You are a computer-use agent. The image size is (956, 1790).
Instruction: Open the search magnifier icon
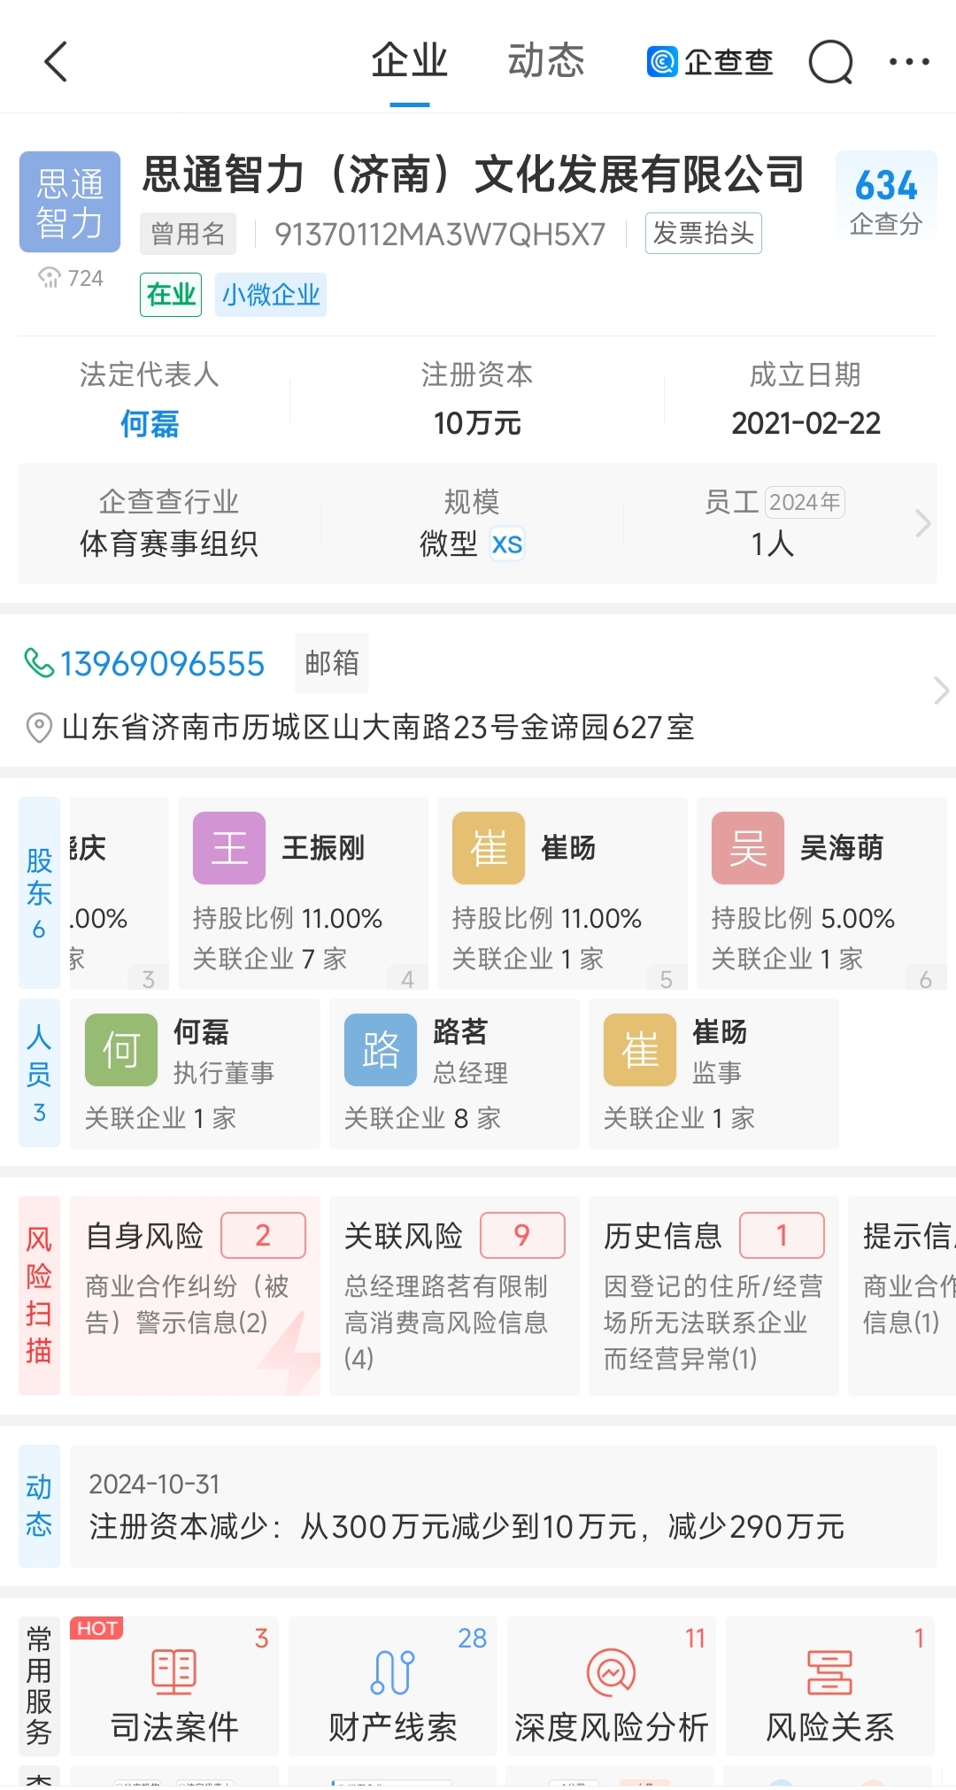click(x=830, y=62)
